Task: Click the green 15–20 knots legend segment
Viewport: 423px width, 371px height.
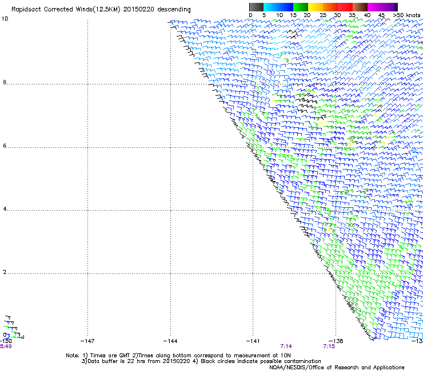Action: coord(301,7)
